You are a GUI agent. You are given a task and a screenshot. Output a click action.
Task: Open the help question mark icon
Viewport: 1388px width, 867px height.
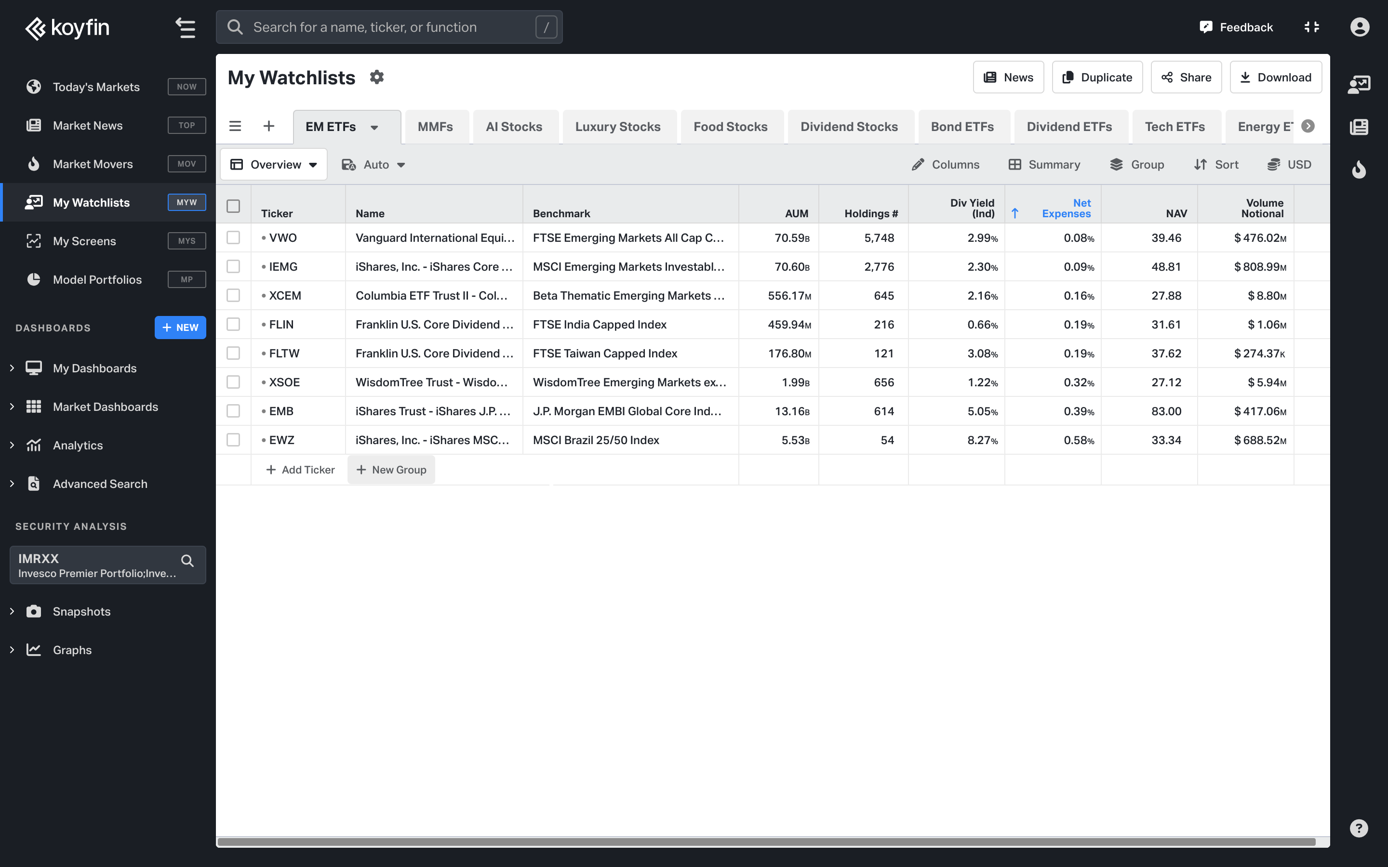click(1359, 828)
